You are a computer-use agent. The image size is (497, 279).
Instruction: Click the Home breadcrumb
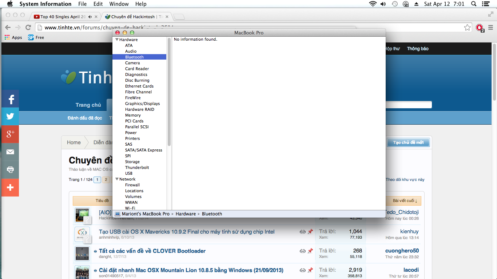pyautogui.click(x=74, y=142)
